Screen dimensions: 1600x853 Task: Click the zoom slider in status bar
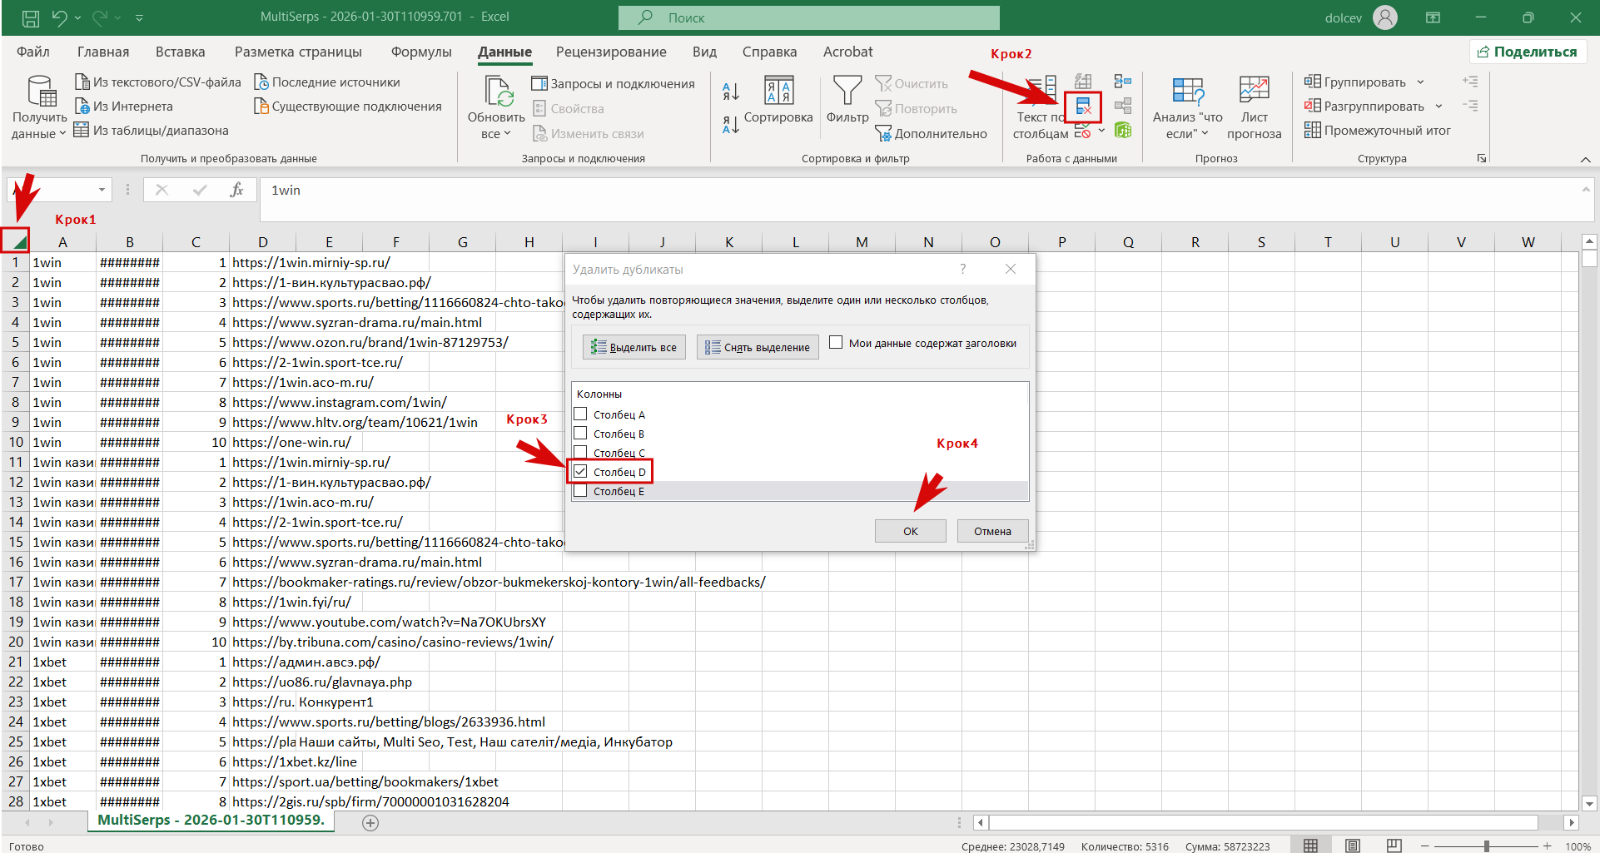(1487, 846)
